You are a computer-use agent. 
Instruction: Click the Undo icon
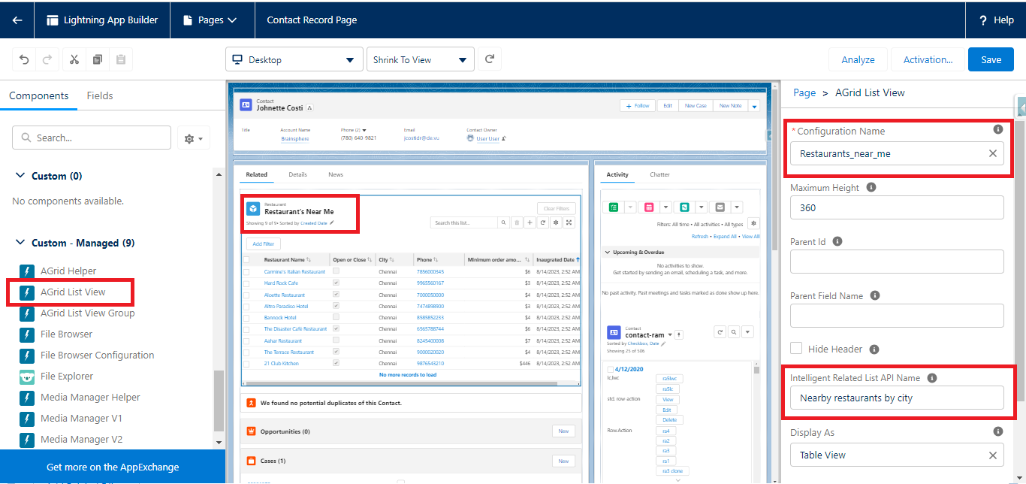click(25, 59)
